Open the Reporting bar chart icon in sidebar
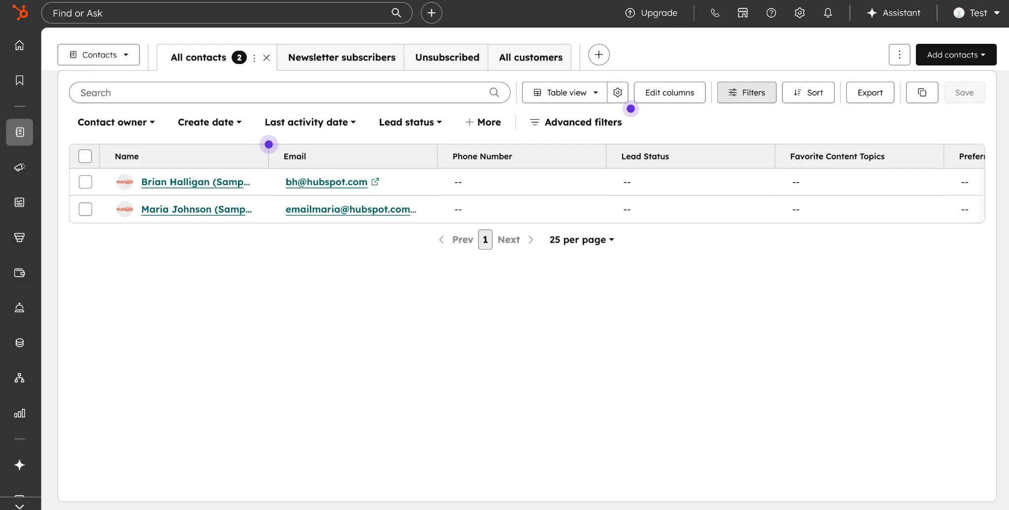The height and width of the screenshot is (510, 1009). pyautogui.click(x=19, y=414)
